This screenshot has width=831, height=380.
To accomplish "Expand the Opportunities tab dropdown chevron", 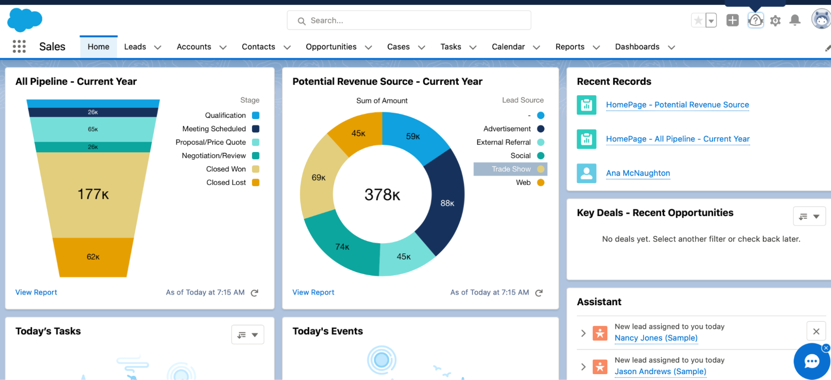I will pos(368,48).
